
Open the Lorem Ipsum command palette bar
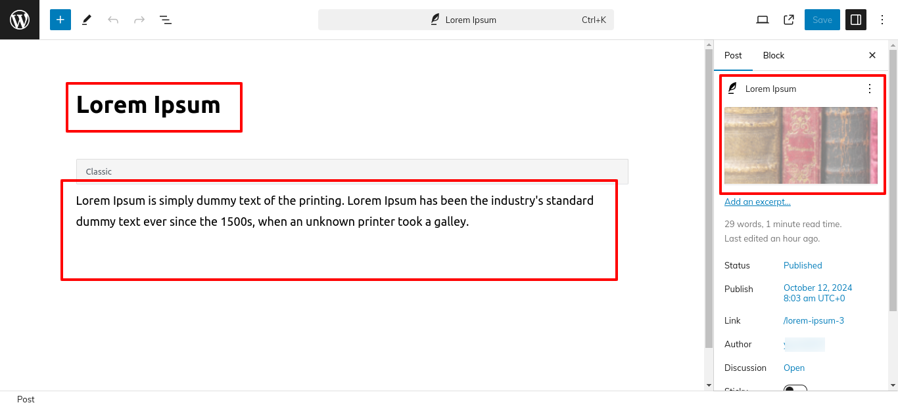pos(466,20)
